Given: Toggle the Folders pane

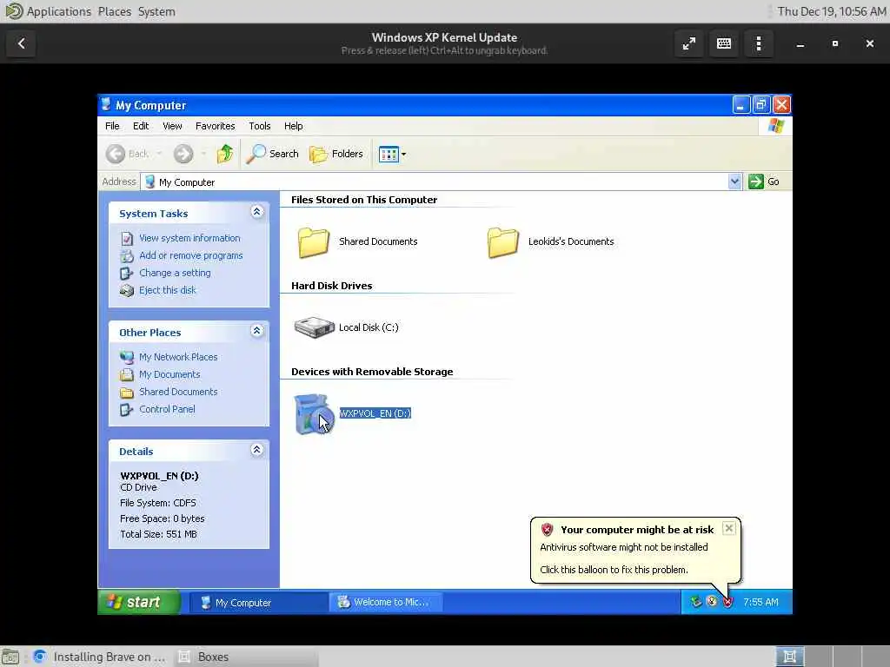Looking at the screenshot, I should (336, 154).
